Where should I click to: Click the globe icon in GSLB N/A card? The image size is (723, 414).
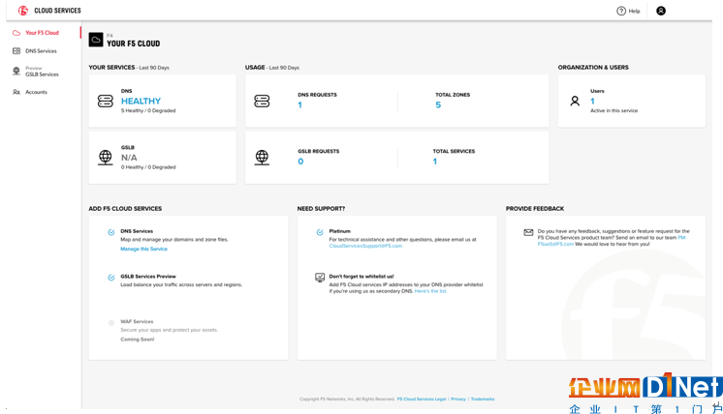(x=105, y=158)
